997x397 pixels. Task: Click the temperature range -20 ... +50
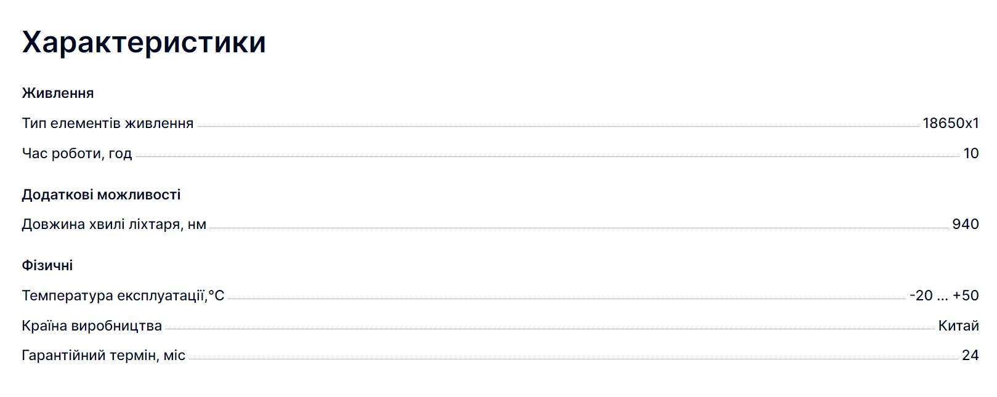(x=944, y=295)
